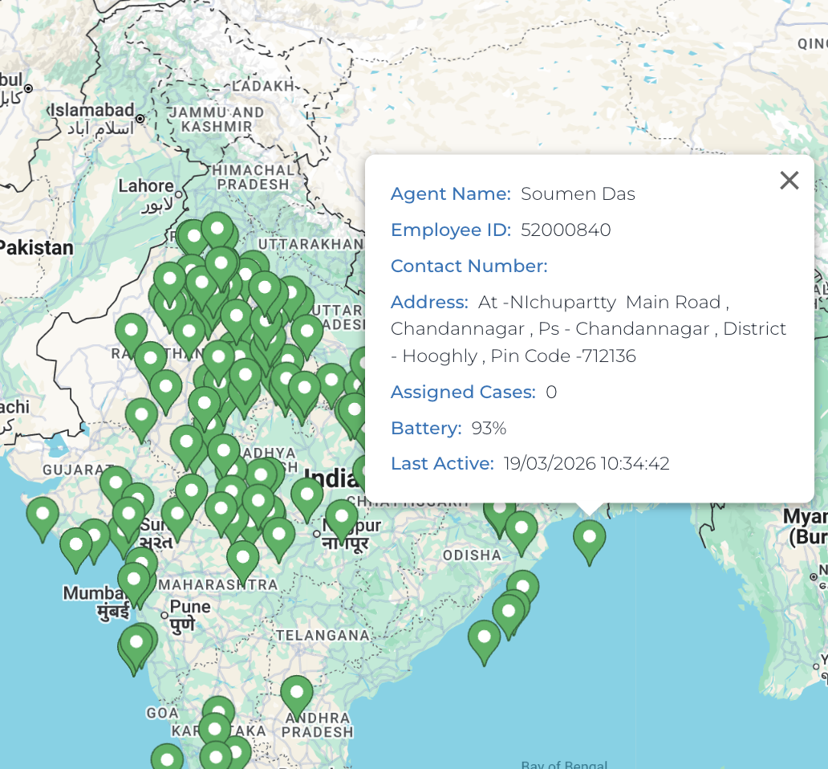Close the Soumen Das agent popup

789,181
